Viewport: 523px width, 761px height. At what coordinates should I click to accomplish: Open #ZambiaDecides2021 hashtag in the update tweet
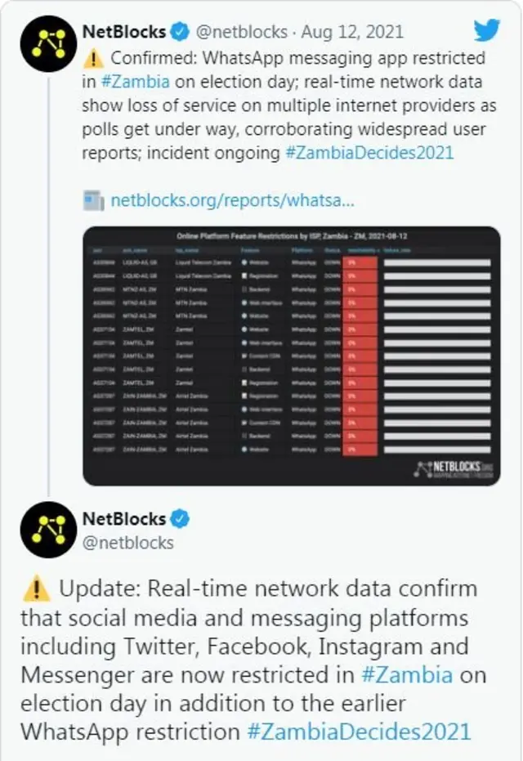point(359,732)
